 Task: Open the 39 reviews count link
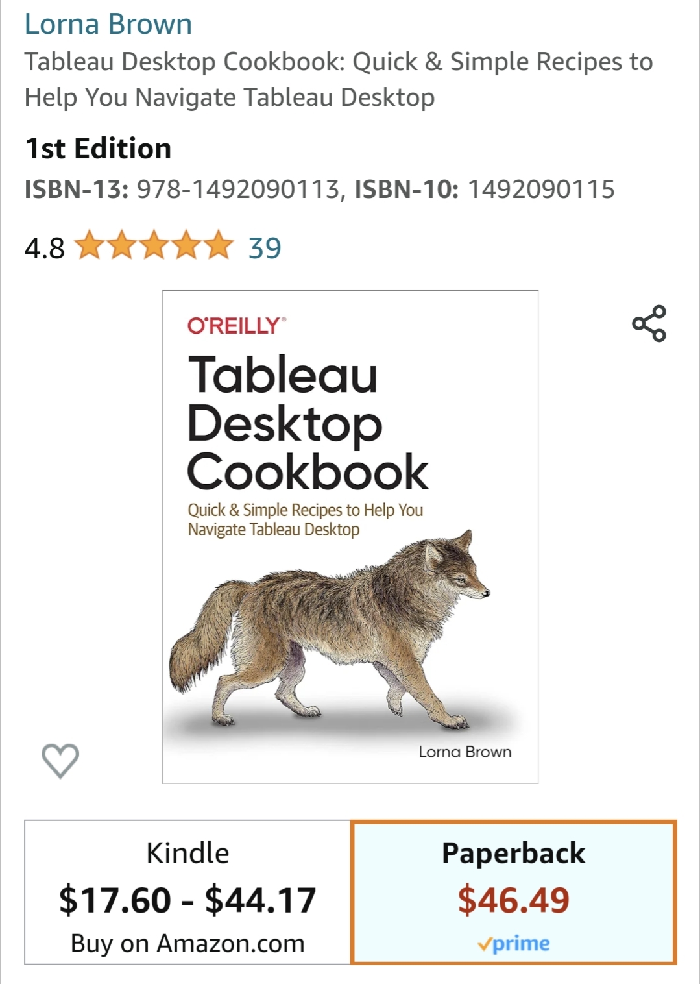coord(265,248)
